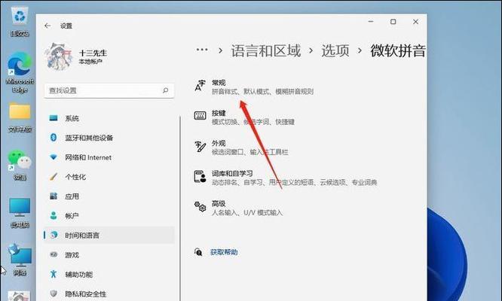The image size is (502, 301).
Task: Open 网络和 Internet settings
Action: click(109, 157)
